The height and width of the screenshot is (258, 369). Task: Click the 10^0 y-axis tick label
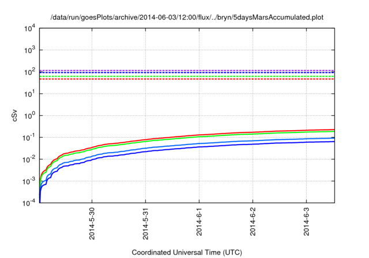point(28,116)
